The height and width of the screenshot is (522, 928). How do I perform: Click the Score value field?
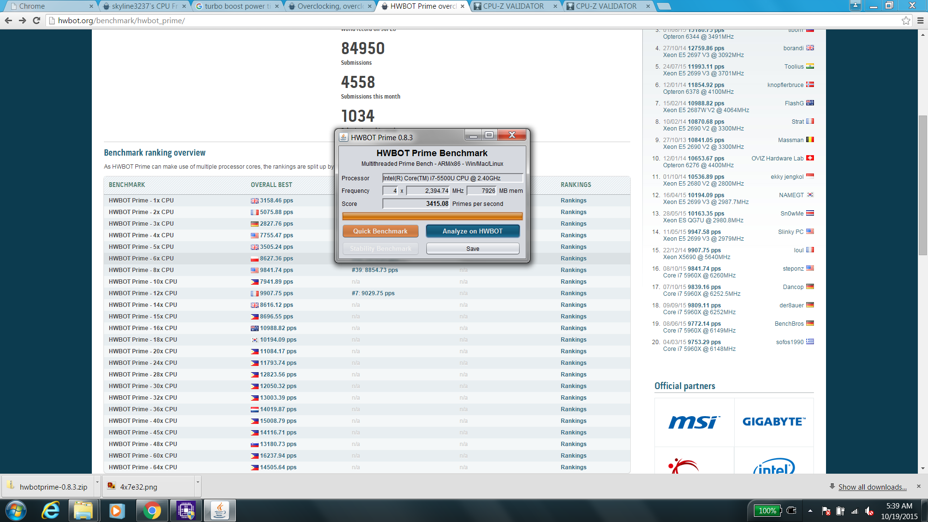pos(416,203)
